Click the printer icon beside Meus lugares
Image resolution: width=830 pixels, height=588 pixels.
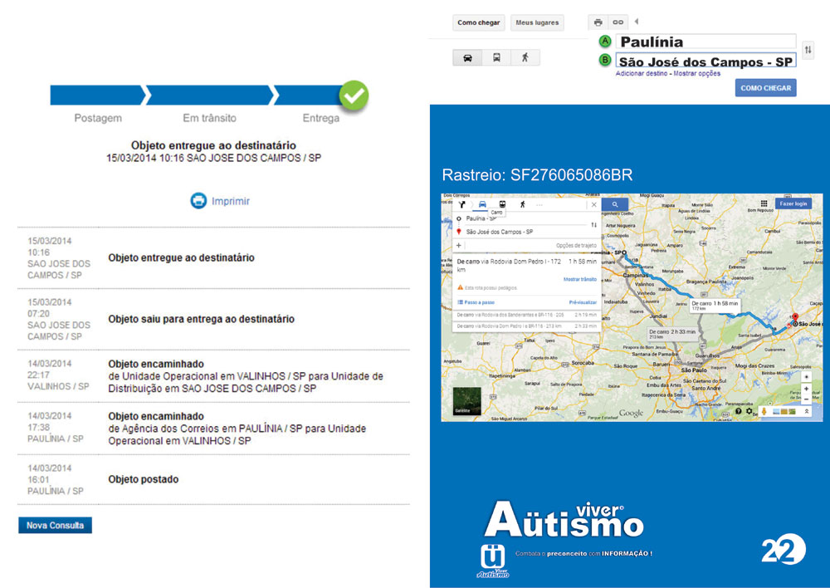tap(598, 22)
